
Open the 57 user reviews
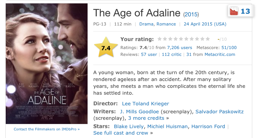click(x=149, y=54)
